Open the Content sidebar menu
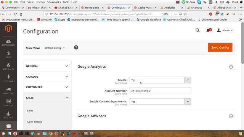244x137 pixels. (x=8, y=103)
